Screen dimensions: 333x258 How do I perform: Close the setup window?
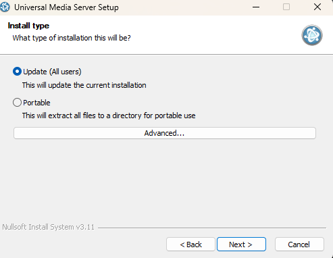pos(317,7)
